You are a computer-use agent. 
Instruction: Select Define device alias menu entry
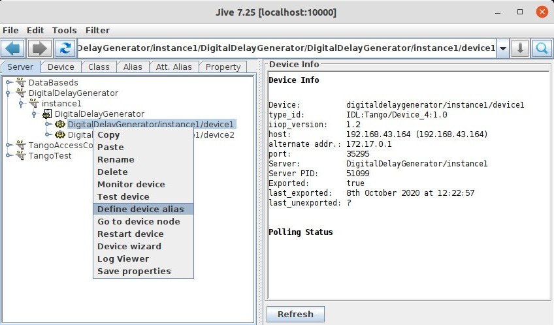[143, 209]
